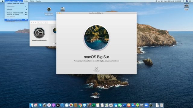The height and width of the screenshot is (108, 193).
Task: Select MACOS11-BS installer app desktop icon
Action: [49, 9]
